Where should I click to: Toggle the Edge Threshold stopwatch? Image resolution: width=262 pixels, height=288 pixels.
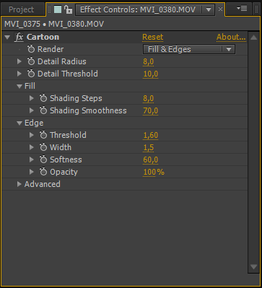click(43, 135)
